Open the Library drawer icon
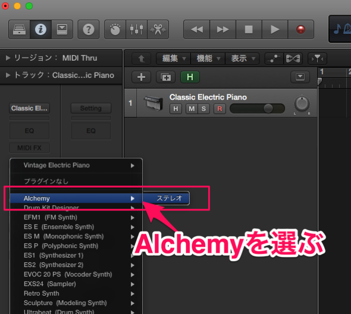The width and height of the screenshot is (351, 314). coord(19,29)
